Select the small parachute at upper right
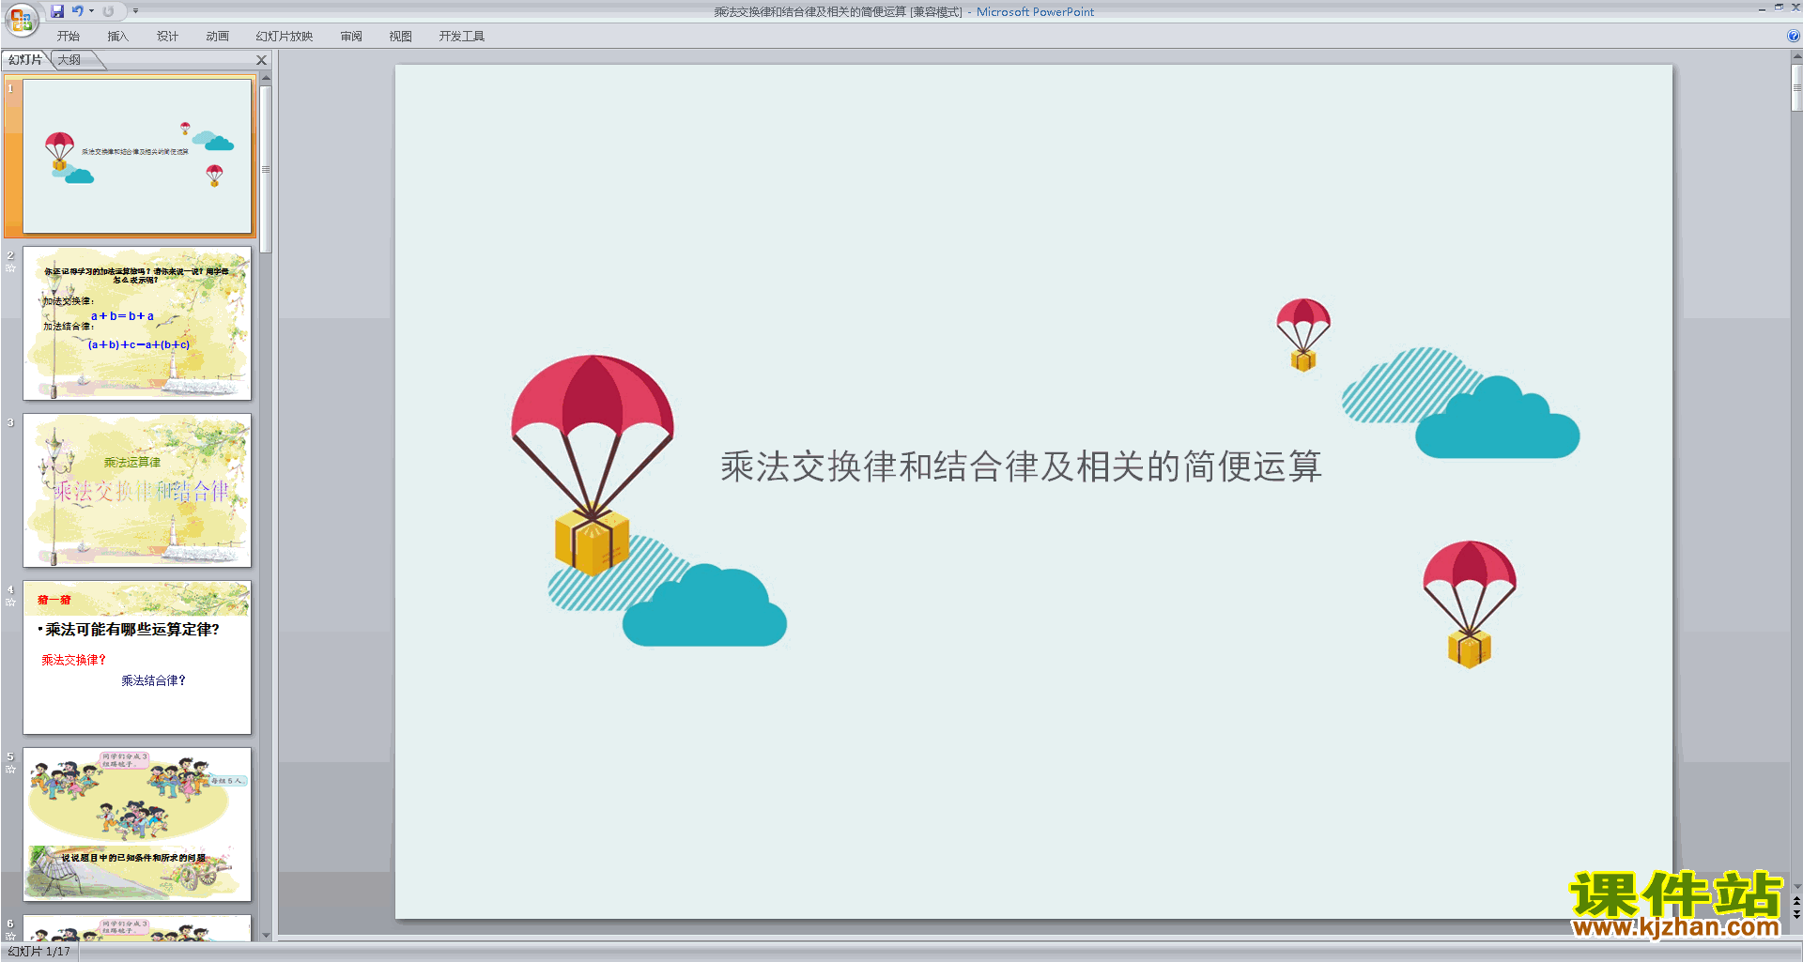 click(1303, 335)
